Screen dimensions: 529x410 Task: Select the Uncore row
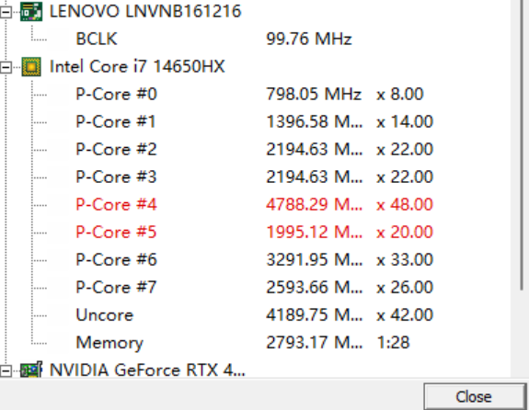105,315
